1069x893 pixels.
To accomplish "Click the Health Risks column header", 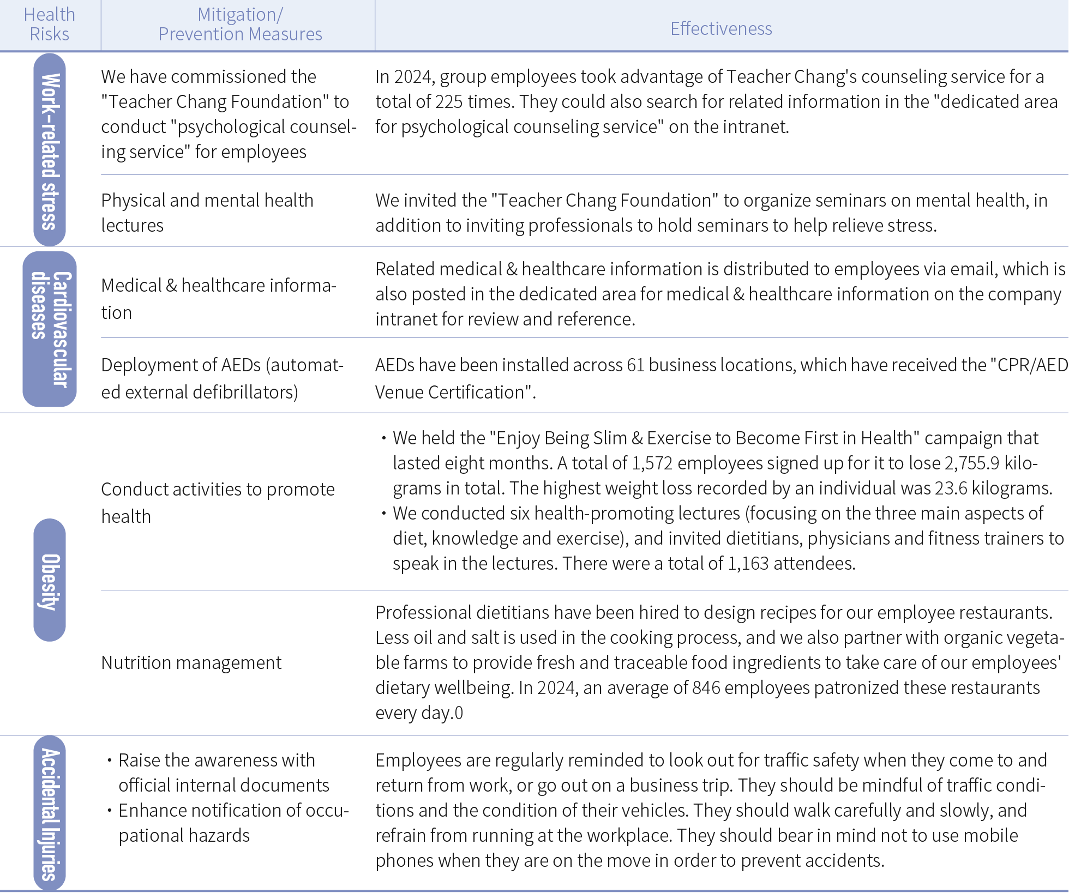I will coord(50,25).
